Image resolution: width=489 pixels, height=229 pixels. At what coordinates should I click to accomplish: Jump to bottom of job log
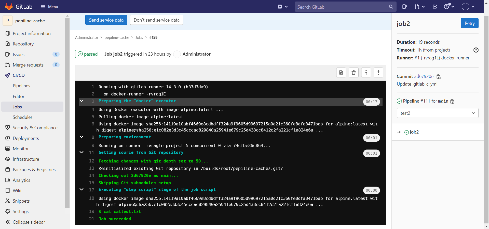tap(378, 73)
